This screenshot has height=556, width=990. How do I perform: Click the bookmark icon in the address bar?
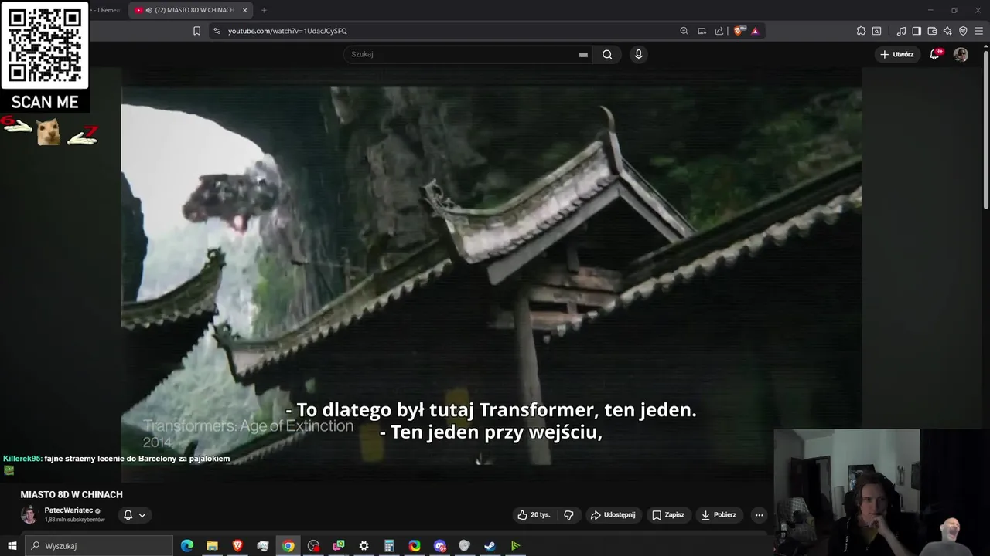click(196, 31)
